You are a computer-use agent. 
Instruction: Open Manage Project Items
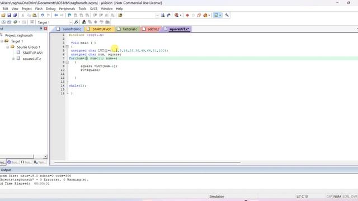coord(84,22)
